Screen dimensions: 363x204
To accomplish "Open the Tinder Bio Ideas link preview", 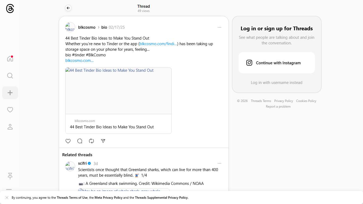I will click(x=118, y=100).
